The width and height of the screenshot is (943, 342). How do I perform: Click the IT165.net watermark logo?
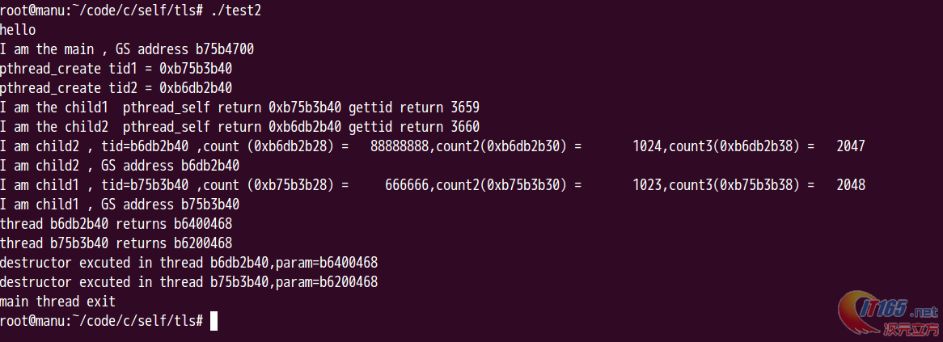point(888,313)
